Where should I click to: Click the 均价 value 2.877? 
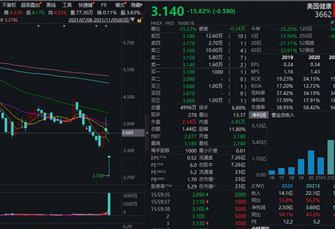[190, 136]
